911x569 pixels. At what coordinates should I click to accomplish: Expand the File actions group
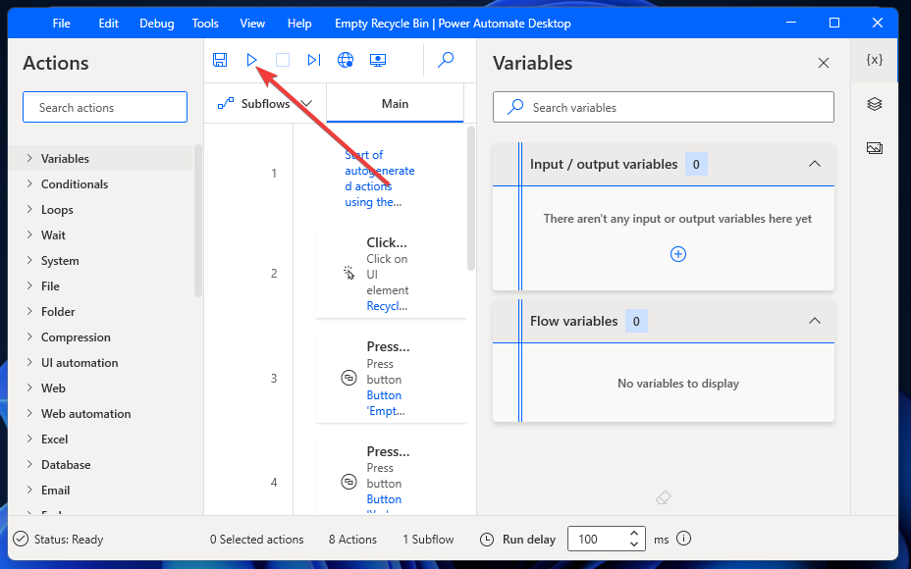[29, 285]
